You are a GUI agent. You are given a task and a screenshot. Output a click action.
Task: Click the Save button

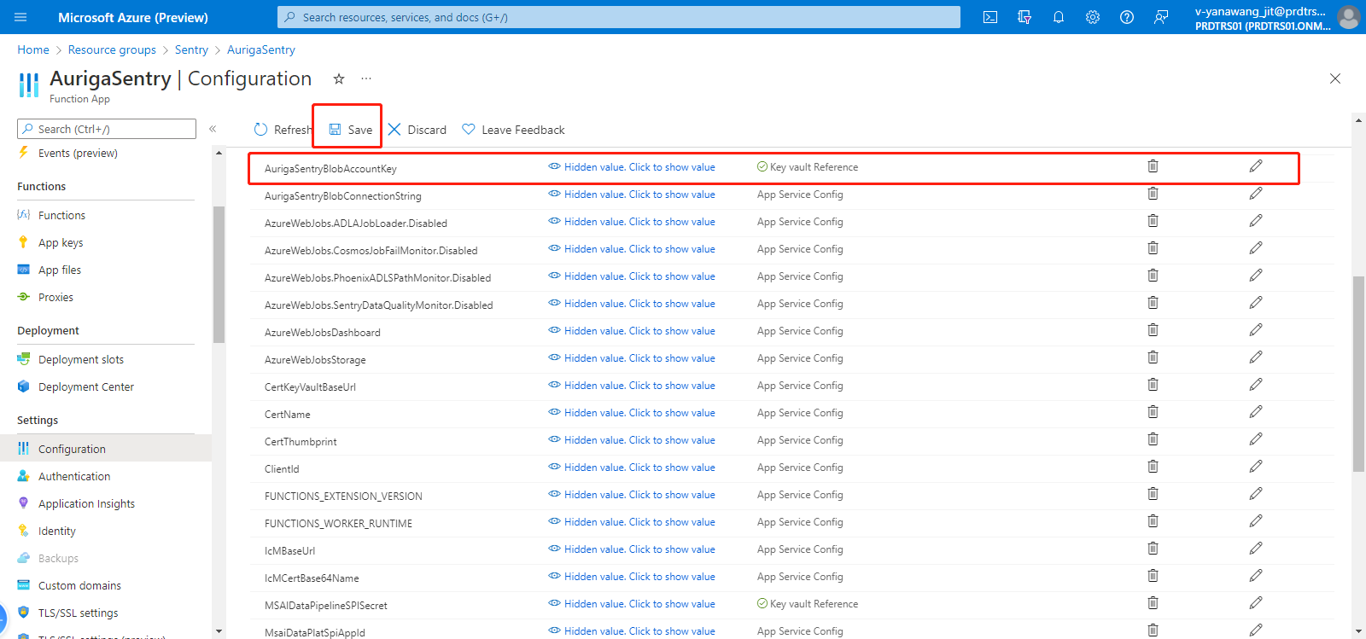pos(351,130)
